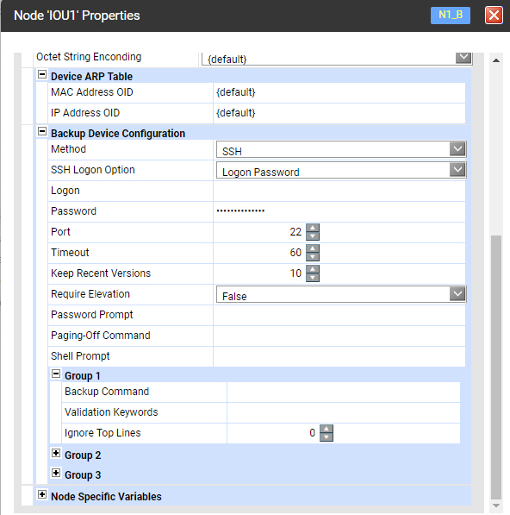The image size is (510, 515).
Task: Collapse Group 1 settings
Action: pos(56,374)
